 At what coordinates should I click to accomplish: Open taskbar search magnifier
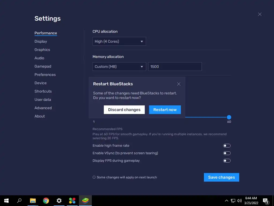click(19, 201)
